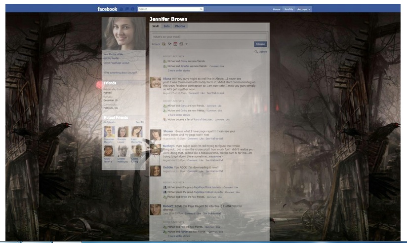Click Robert's name on his post
Viewport: 407px width, 243px height.
coord(167,206)
